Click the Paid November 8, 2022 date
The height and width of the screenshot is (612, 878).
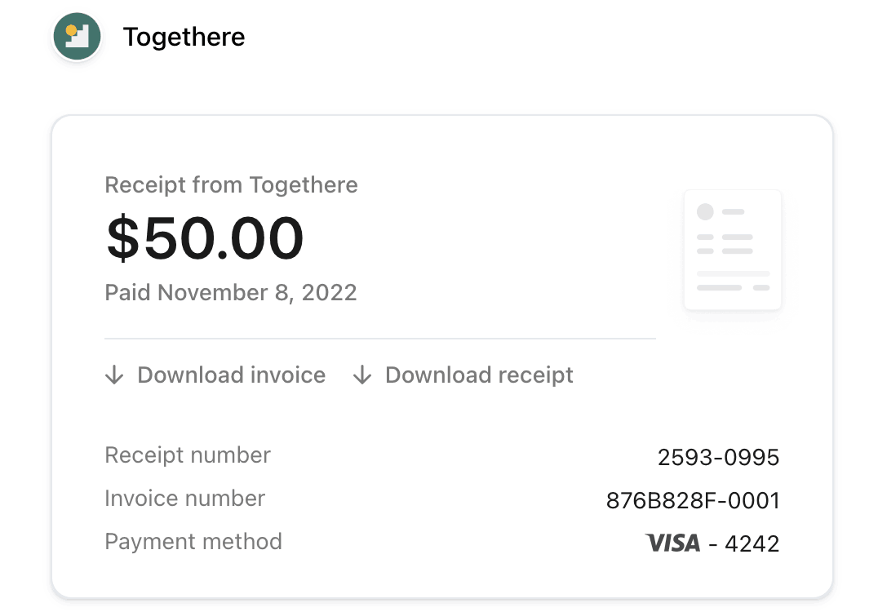231,293
